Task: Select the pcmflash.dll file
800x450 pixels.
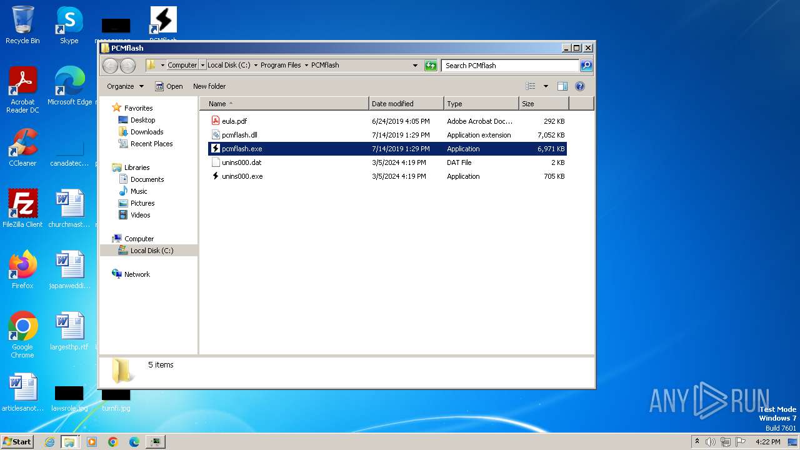Action: tap(387, 135)
